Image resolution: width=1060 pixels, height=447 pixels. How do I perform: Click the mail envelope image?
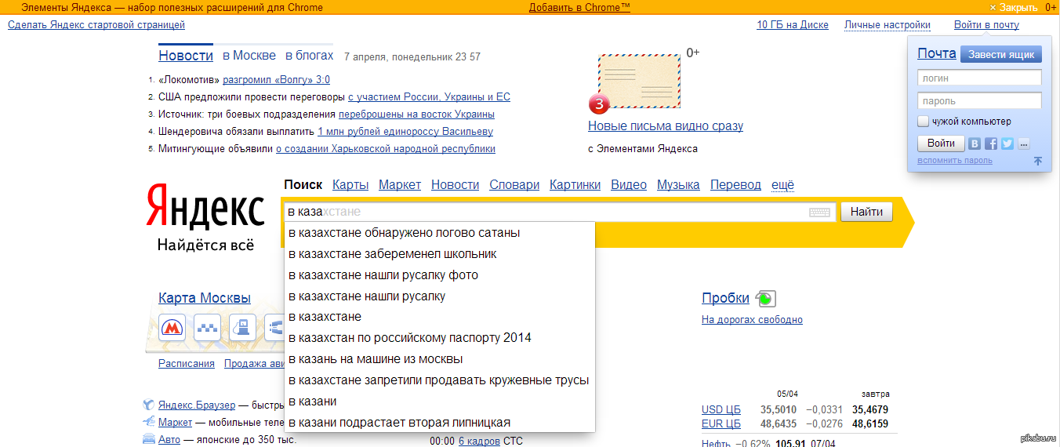[x=639, y=81]
